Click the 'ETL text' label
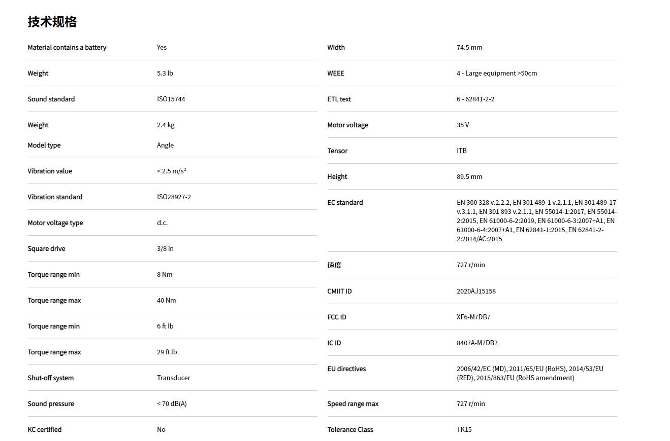Screen dimensions: 670x441 pos(339,99)
